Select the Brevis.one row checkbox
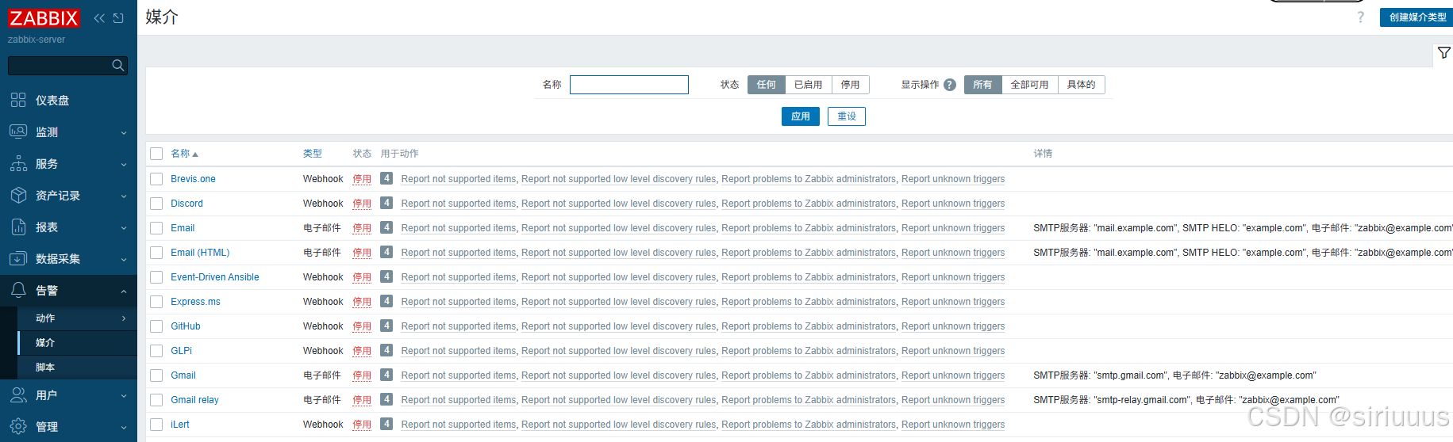This screenshot has width=1453, height=442. (x=156, y=179)
